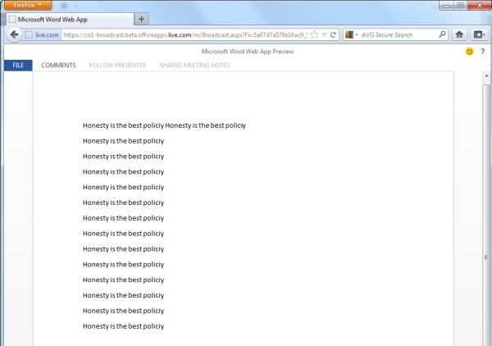Click the vertical scrollbar thumb
This screenshot has width=492, height=346.
pos(486,215)
